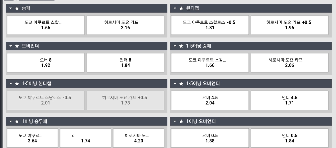
Task: Collapse the 오버언더 section arrow
Action: (11, 46)
